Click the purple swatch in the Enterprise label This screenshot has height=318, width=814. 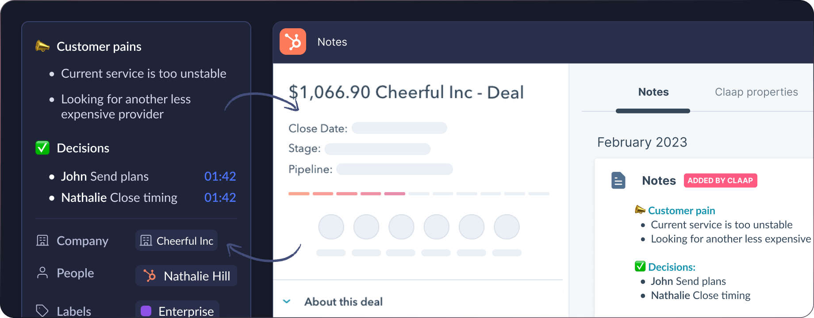pos(146,310)
